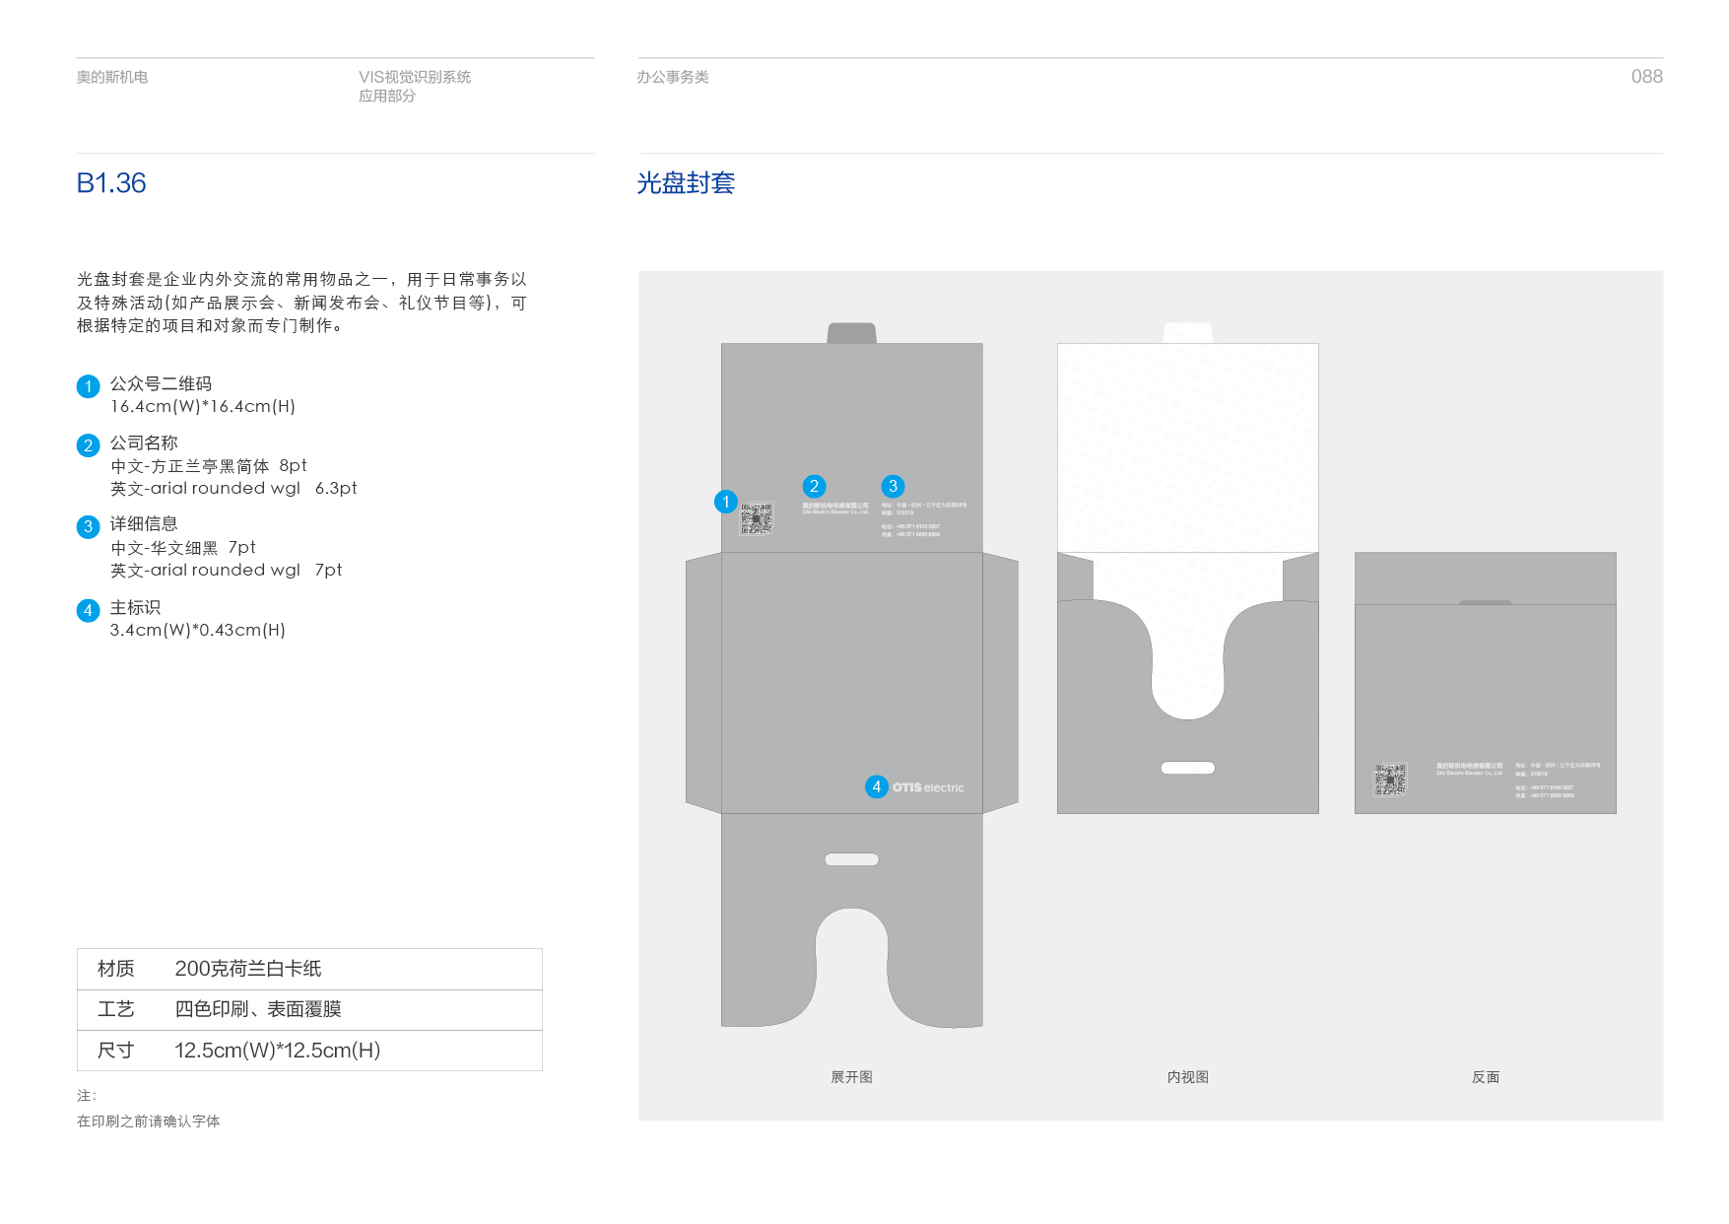Click the VIS视觉识别系统 header text
Screen dimensions: 1729x1224
(x=415, y=77)
